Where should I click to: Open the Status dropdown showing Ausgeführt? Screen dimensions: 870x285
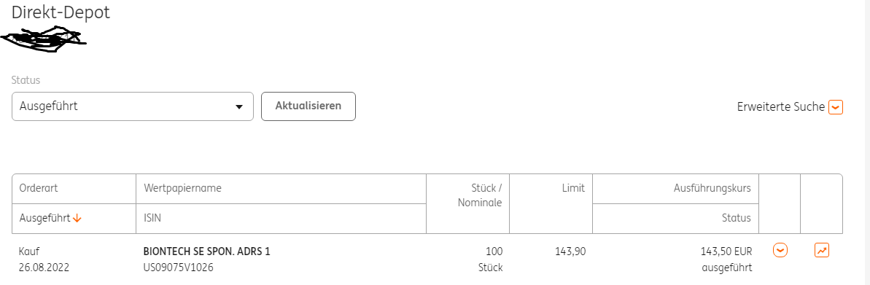133,106
